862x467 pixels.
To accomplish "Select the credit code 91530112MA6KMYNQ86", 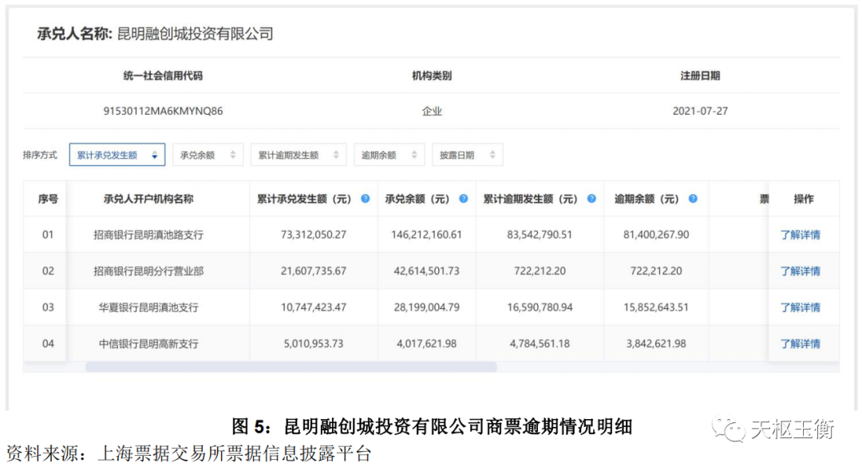I will click(x=163, y=112).
